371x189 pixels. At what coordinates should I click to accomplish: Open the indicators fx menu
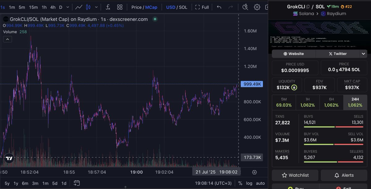[x=108, y=7]
